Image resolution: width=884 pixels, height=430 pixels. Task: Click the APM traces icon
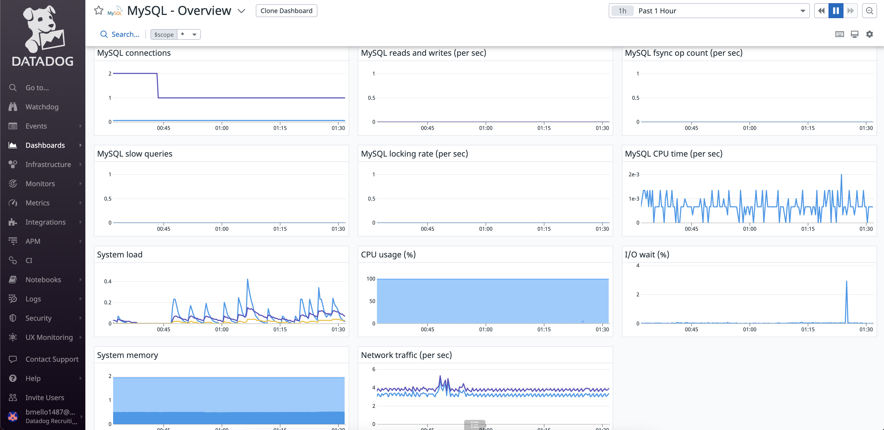[x=13, y=241]
